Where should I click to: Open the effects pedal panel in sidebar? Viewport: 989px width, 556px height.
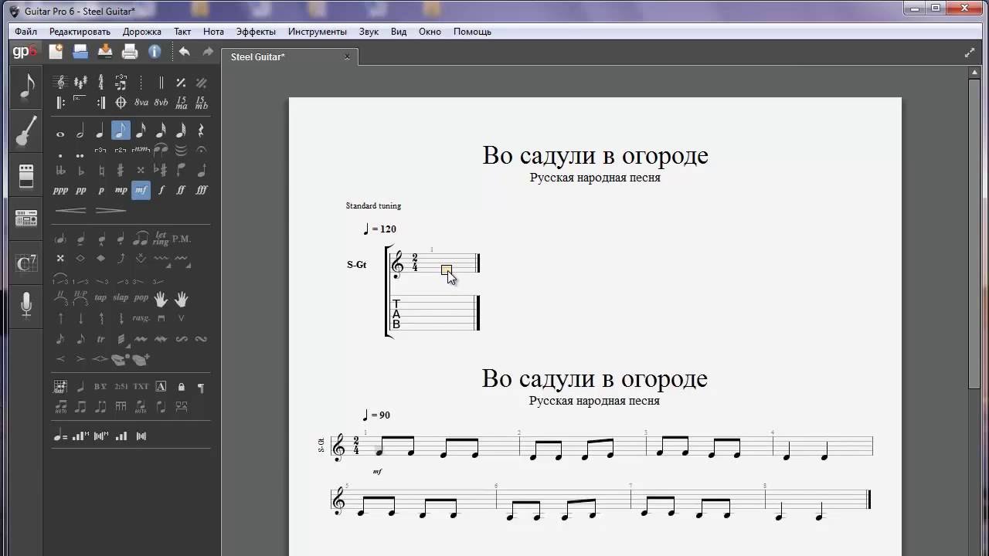(x=26, y=176)
